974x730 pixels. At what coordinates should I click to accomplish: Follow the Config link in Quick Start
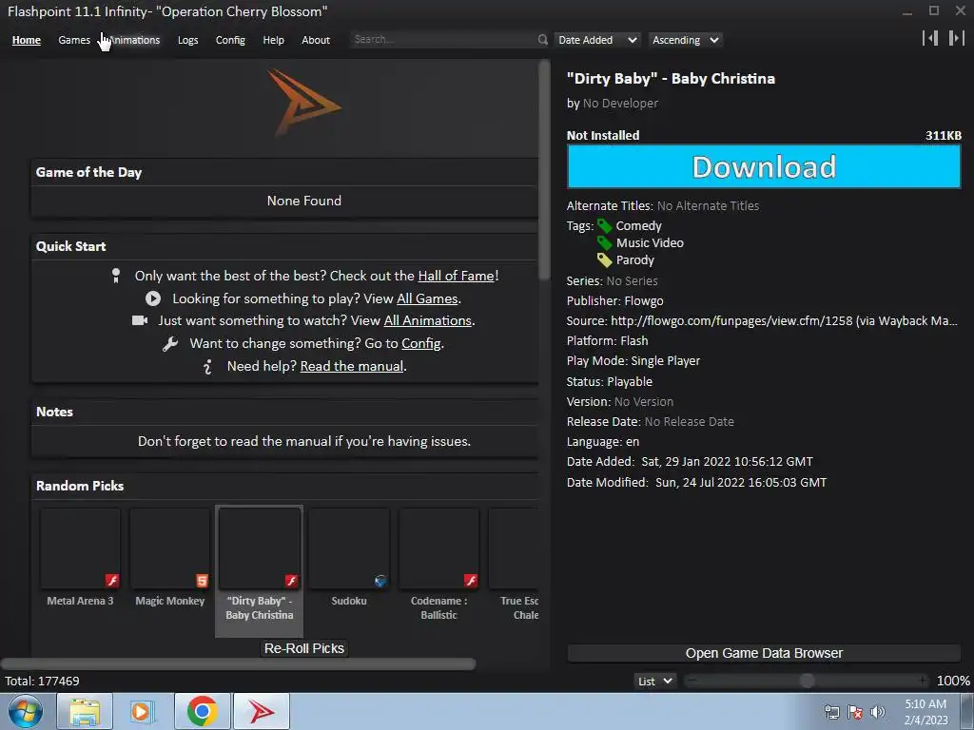(x=421, y=343)
